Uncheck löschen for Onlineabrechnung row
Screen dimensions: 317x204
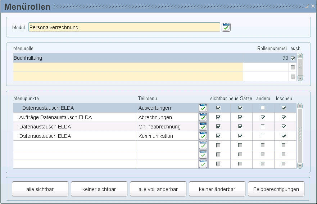tap(284, 126)
